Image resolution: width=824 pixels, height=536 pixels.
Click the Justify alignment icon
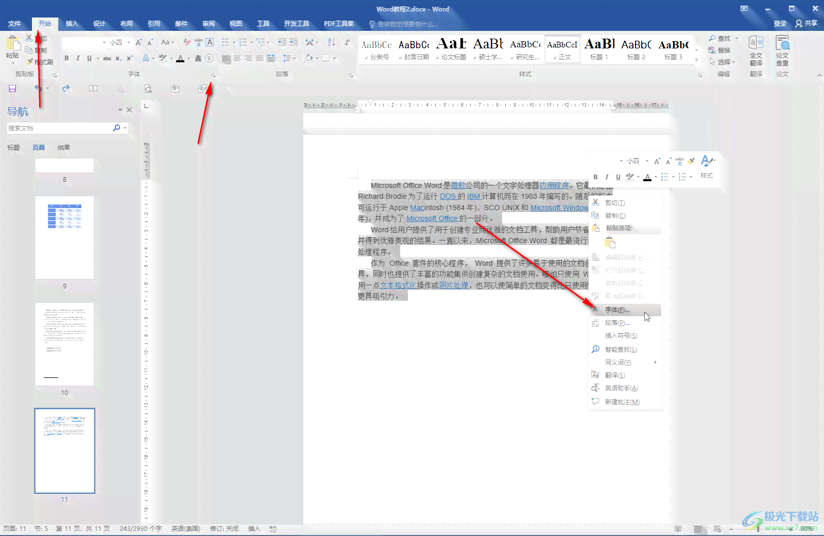tap(260, 58)
